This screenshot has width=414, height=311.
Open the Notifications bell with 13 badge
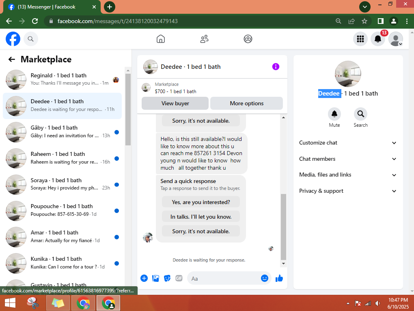coord(378,39)
